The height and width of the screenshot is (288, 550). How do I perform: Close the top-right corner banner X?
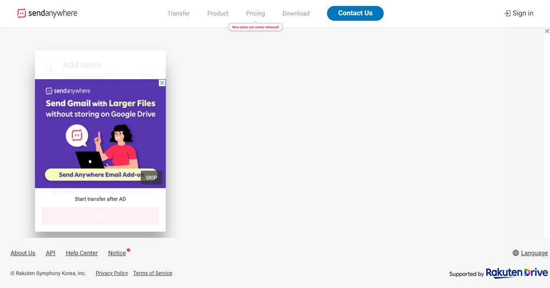point(547,31)
